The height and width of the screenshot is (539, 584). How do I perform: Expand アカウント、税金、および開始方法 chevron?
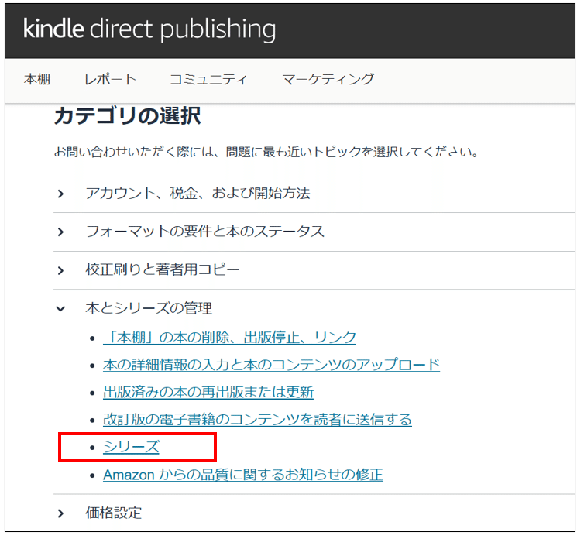pos(60,194)
